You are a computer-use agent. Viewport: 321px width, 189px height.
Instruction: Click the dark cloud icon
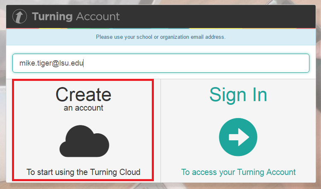click(84, 141)
